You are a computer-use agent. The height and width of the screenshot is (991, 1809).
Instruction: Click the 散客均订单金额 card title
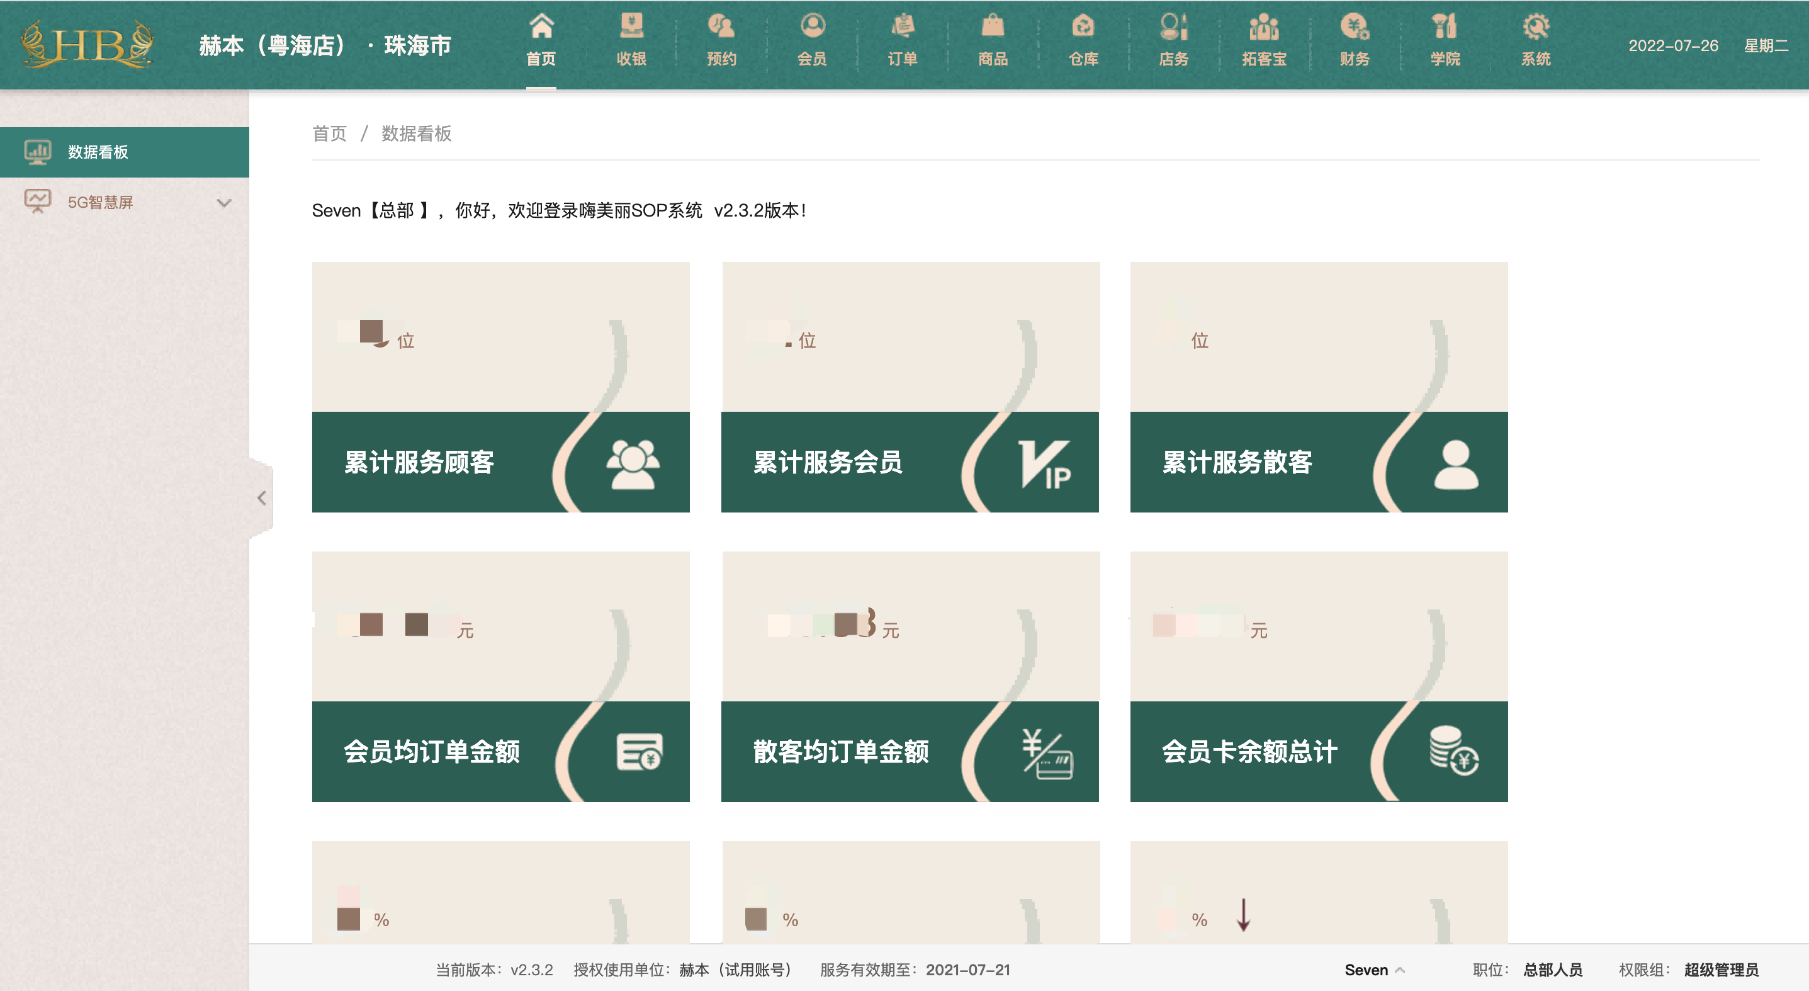point(840,752)
